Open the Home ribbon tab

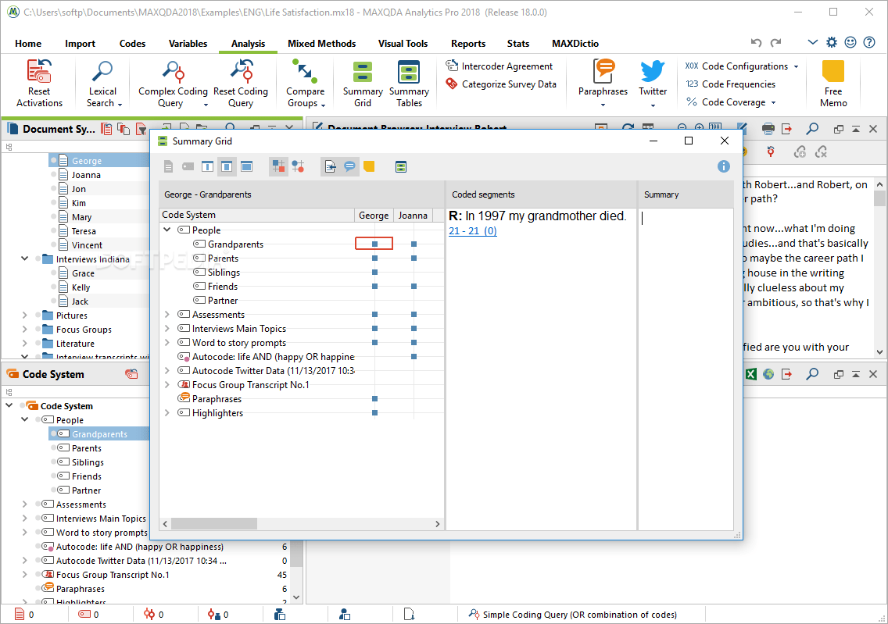pyautogui.click(x=28, y=44)
